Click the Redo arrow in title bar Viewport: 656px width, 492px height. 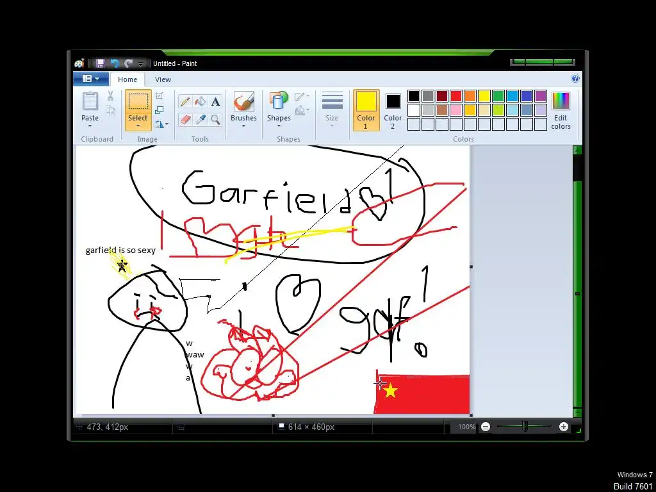click(128, 63)
